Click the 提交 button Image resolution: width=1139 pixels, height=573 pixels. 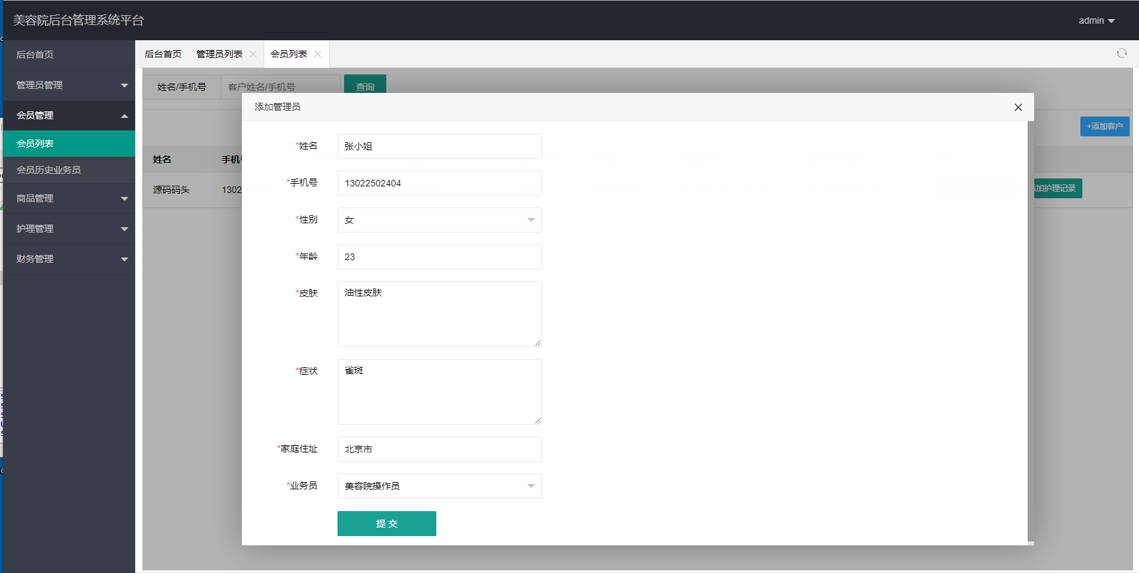[x=387, y=524]
